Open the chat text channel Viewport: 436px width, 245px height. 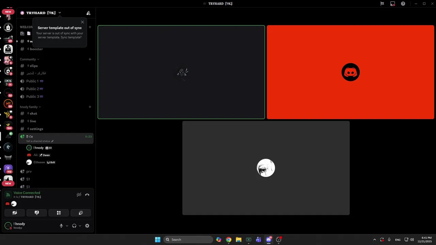[x=56, y=113]
